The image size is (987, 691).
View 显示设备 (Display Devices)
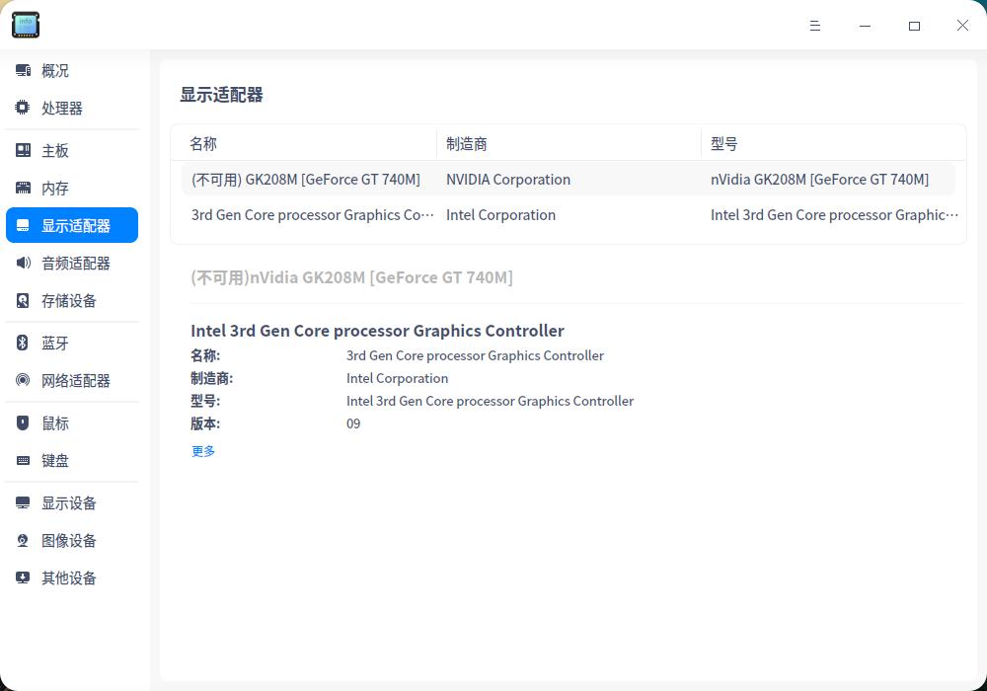pos(69,502)
